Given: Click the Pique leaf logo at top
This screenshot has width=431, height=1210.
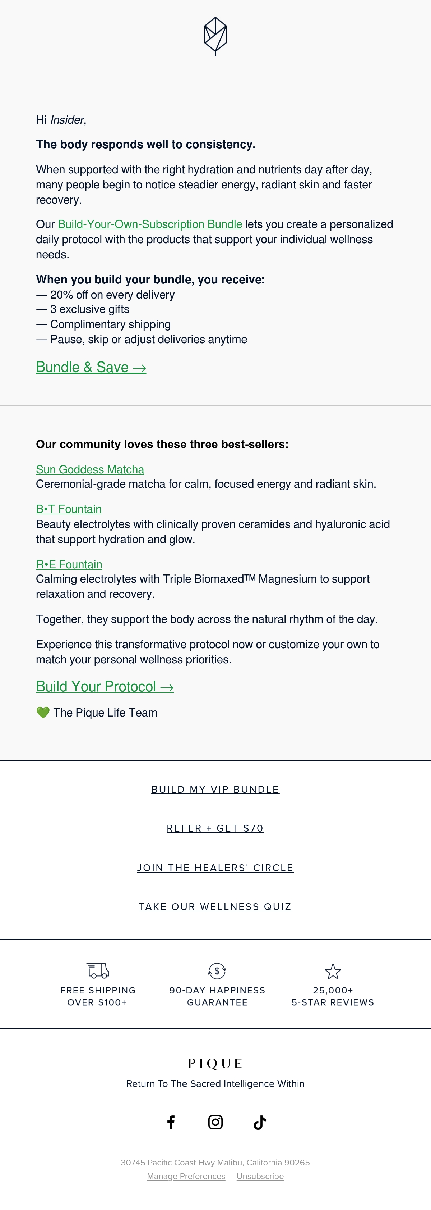Looking at the screenshot, I should click(215, 37).
